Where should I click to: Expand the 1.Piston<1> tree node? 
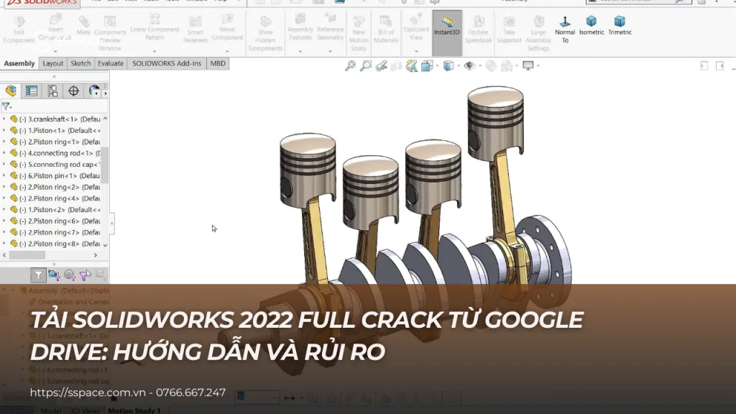point(4,131)
